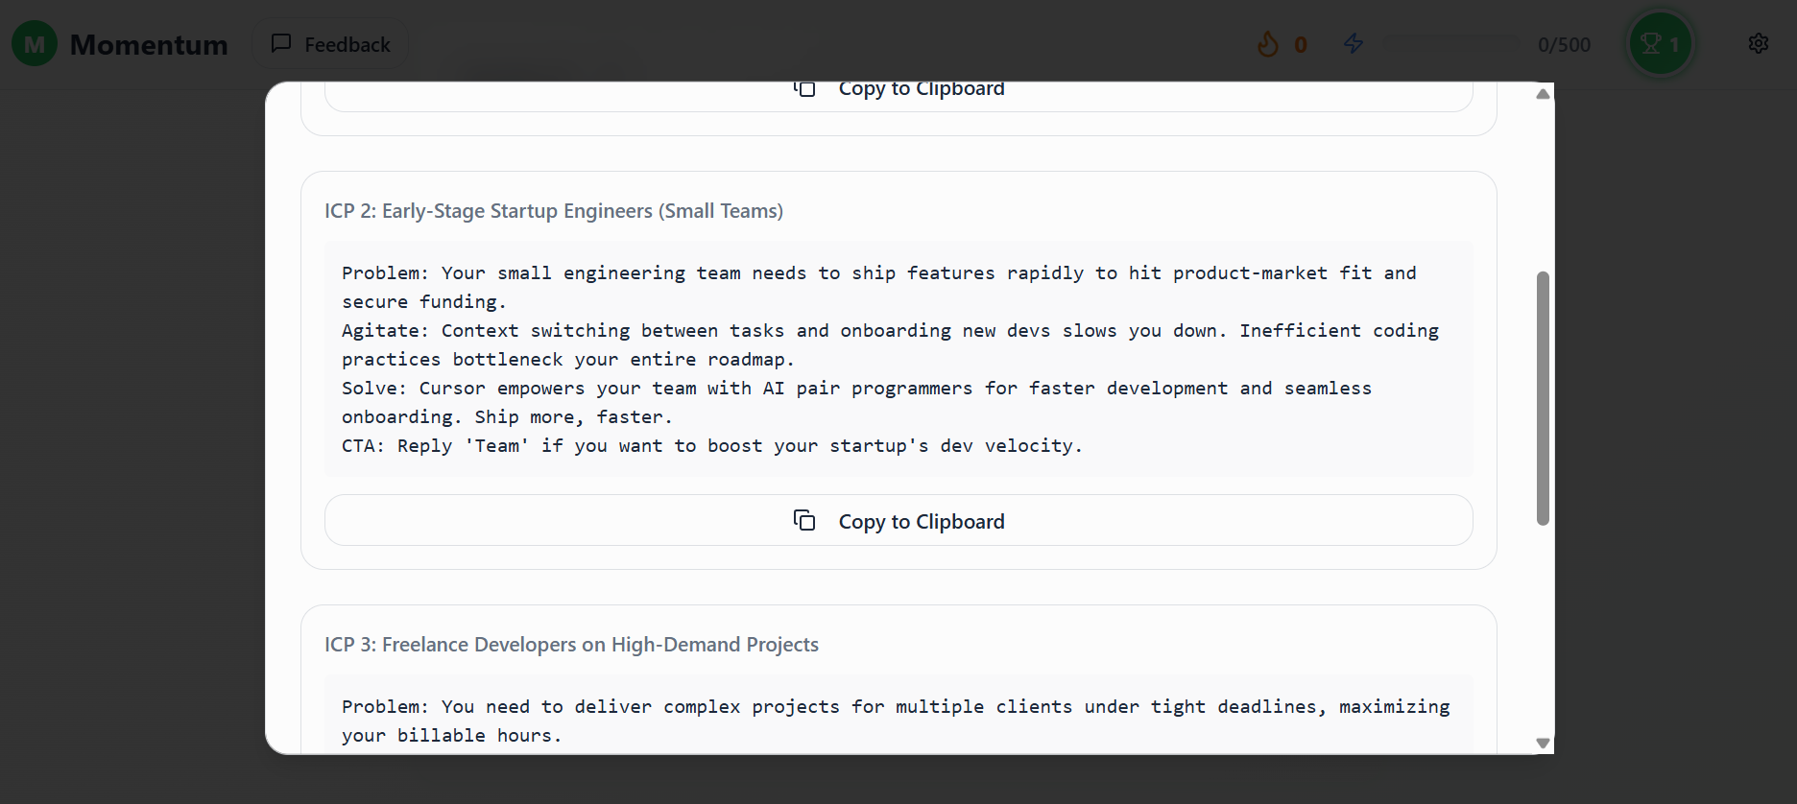Open the trophy level badge
The width and height of the screenshot is (1797, 804).
click(1661, 44)
